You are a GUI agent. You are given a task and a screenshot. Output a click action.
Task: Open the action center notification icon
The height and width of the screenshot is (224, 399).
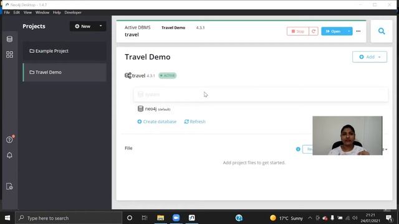388,218
